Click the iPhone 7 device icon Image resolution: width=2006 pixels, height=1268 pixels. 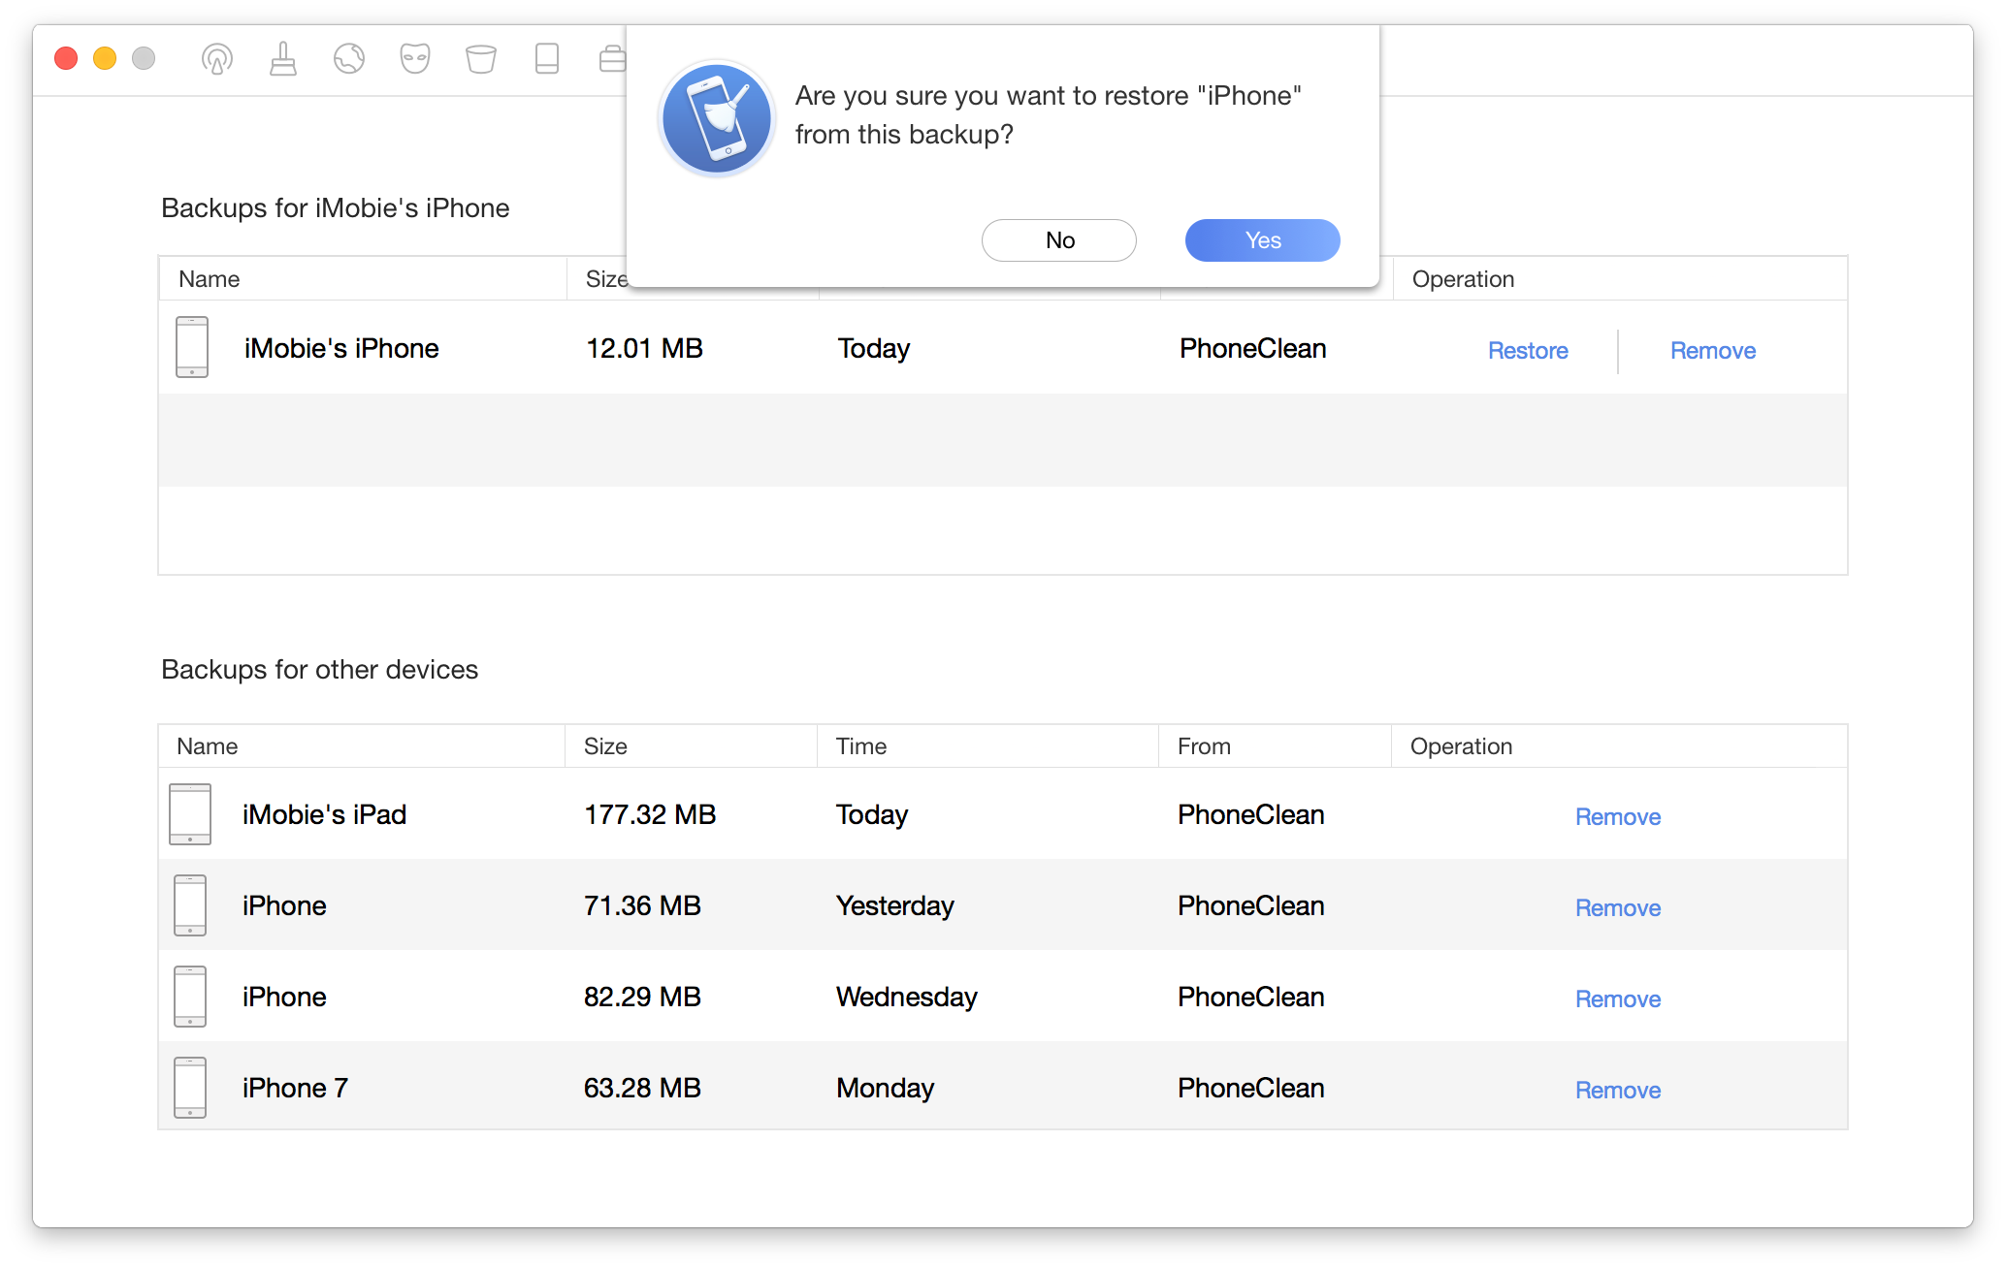(190, 1088)
